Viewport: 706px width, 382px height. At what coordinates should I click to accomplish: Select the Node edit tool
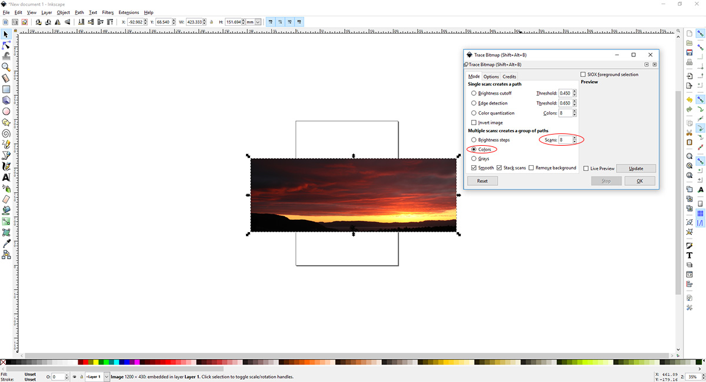6,45
